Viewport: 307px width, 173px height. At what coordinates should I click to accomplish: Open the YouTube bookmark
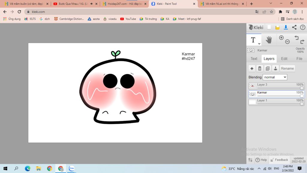(x=128, y=19)
